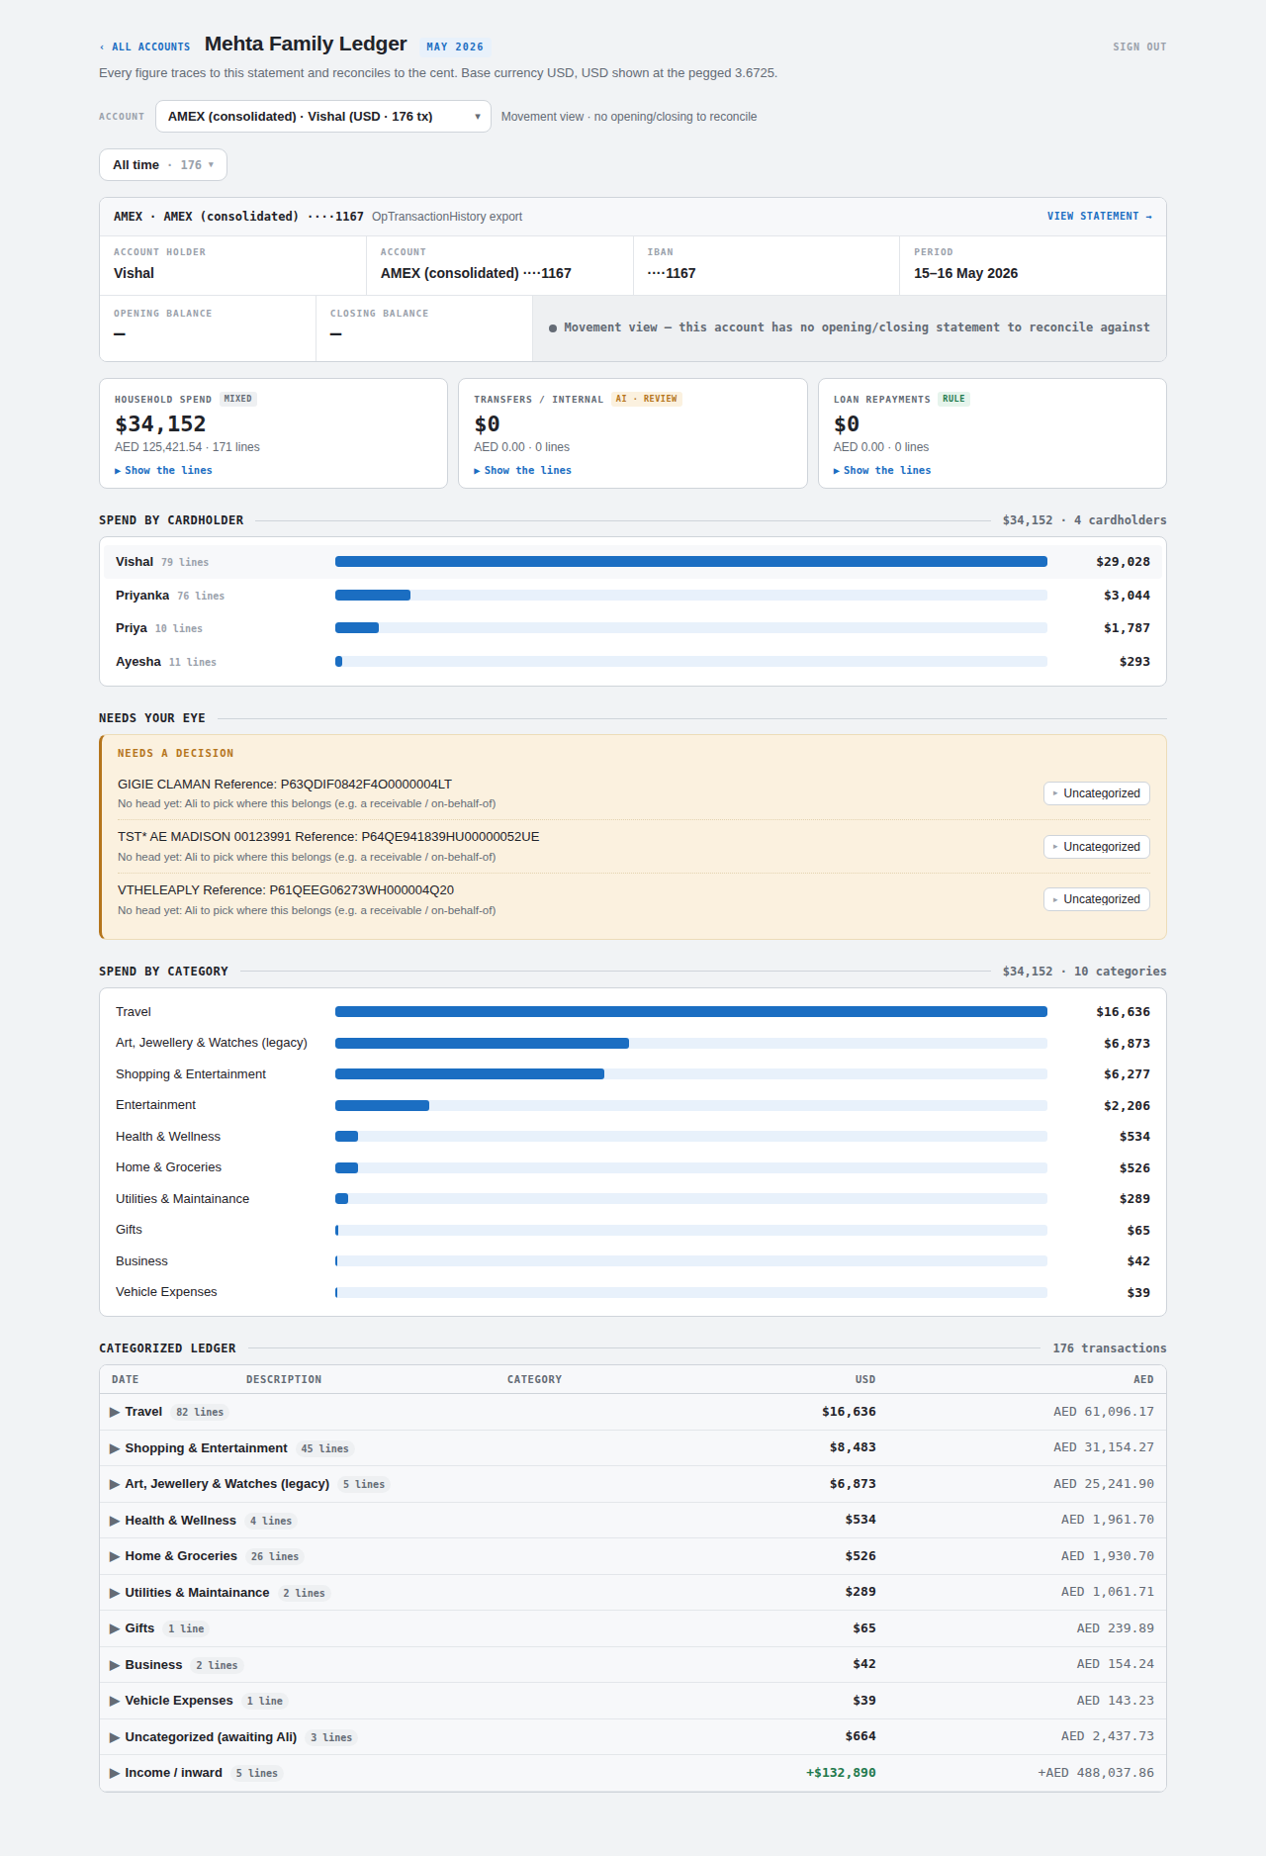The height and width of the screenshot is (1856, 1266).
Task: Click the RULE badge on Loan Repayments
Action: 953,399
